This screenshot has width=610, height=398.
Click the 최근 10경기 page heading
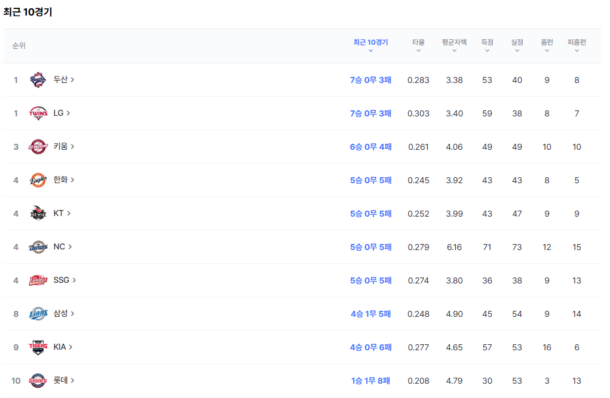pyautogui.click(x=27, y=12)
